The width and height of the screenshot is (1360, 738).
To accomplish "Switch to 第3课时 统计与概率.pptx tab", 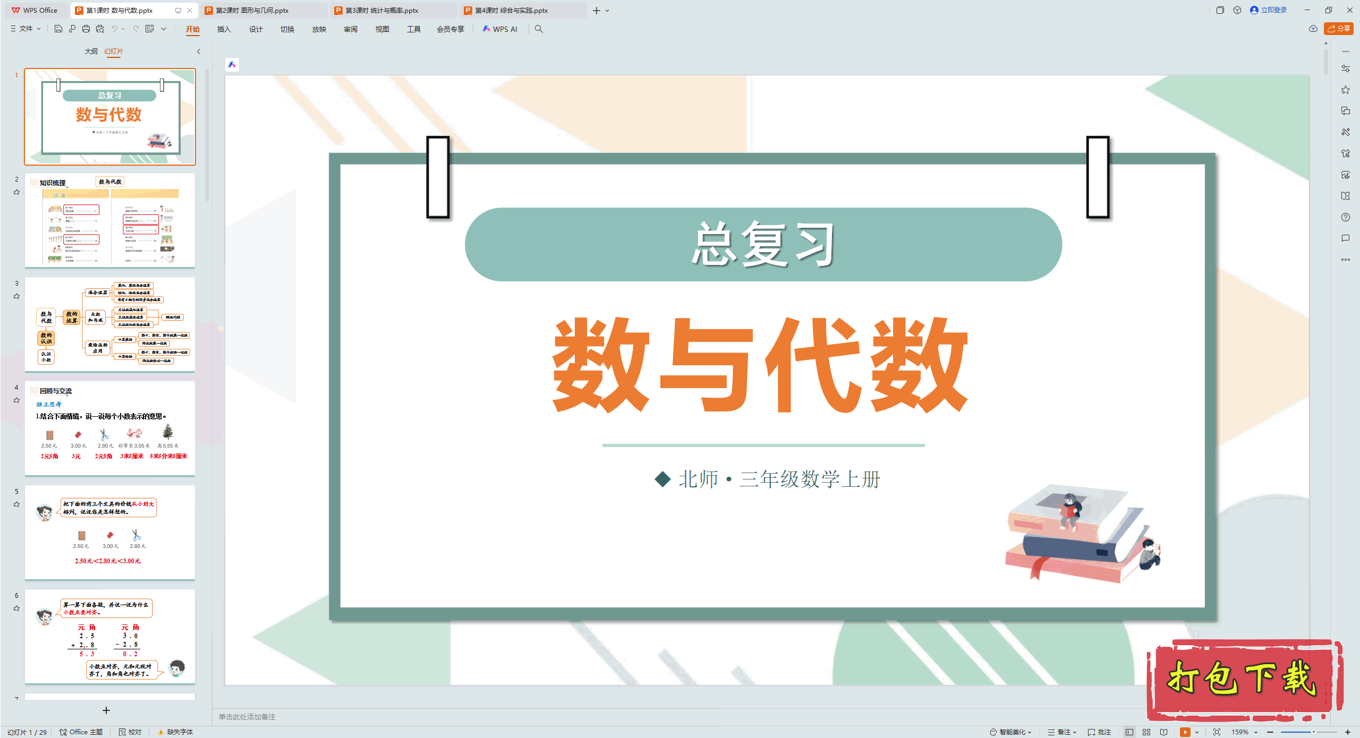I will tap(381, 11).
